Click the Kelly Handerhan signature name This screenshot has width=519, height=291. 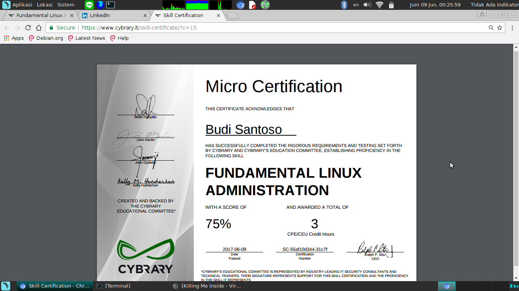pyautogui.click(x=146, y=185)
